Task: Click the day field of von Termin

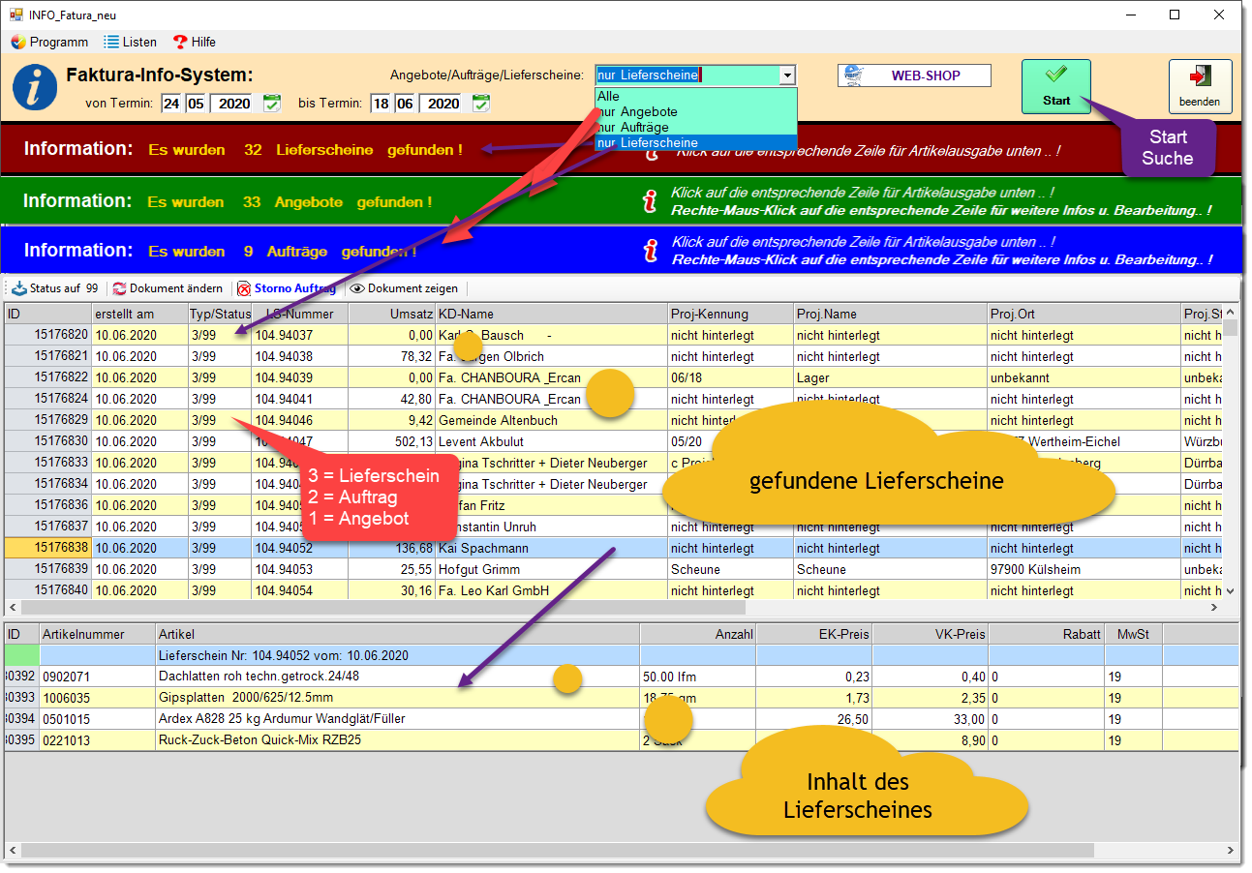Action: point(171,104)
